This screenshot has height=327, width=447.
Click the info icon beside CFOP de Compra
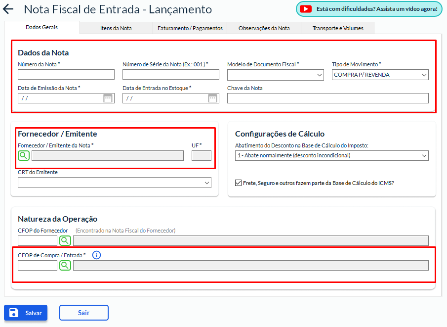(97, 255)
